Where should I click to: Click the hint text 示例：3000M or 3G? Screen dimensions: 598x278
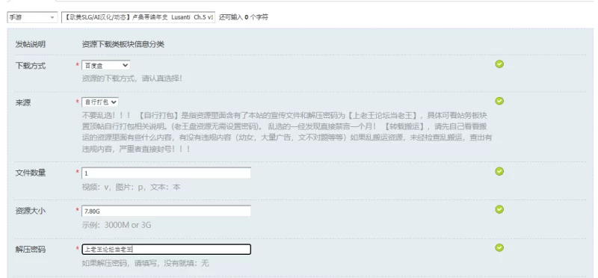click(x=117, y=225)
